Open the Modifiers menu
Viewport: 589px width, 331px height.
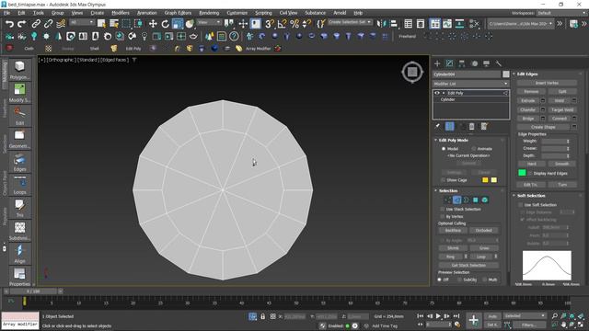(121, 13)
